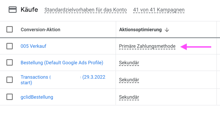Enable the gclidBestellung row checkbox
220x120 pixels.
[x=10, y=97]
